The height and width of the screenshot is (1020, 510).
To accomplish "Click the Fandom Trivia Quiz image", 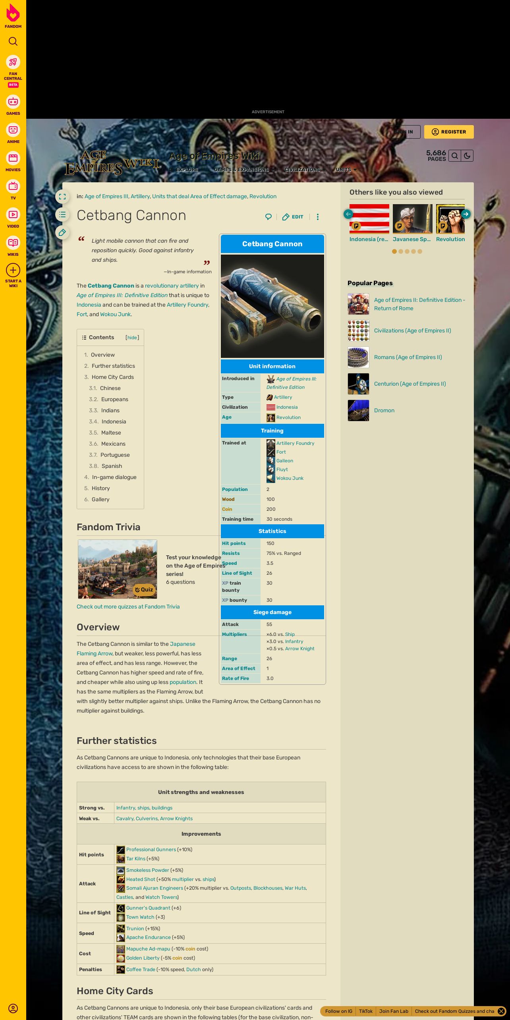I will coord(118,569).
